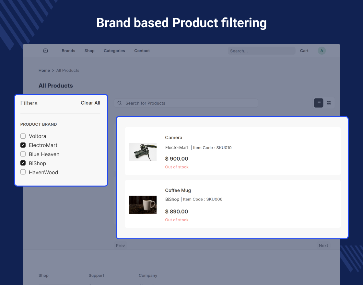Screen dimensions: 363x285
Task: Click PRODUCT BRAND section heading
Action: click(39, 124)
